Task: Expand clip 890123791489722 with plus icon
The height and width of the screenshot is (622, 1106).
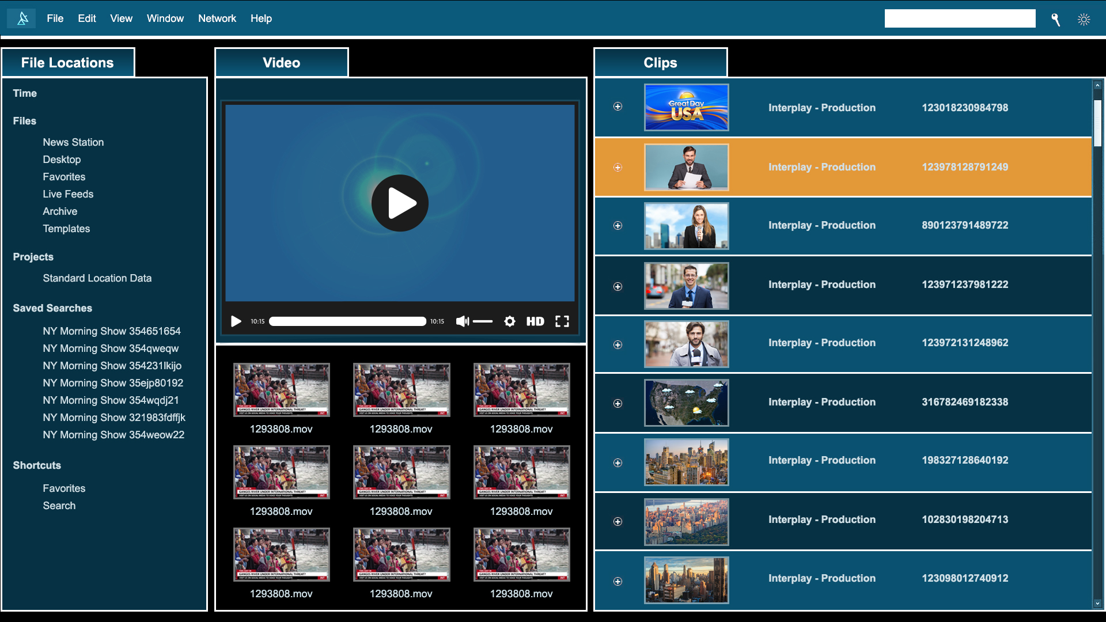Action: coord(618,226)
